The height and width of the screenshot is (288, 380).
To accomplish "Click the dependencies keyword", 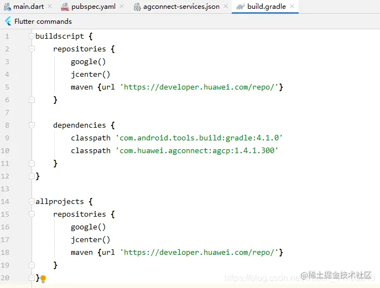I will (x=80, y=125).
